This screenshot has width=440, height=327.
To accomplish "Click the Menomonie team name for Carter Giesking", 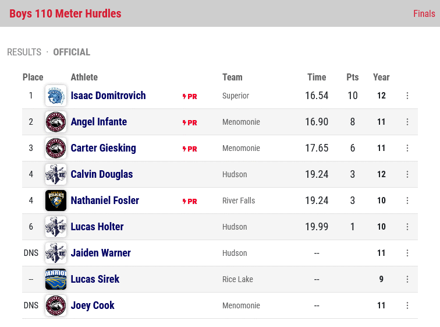I will pos(241,148).
